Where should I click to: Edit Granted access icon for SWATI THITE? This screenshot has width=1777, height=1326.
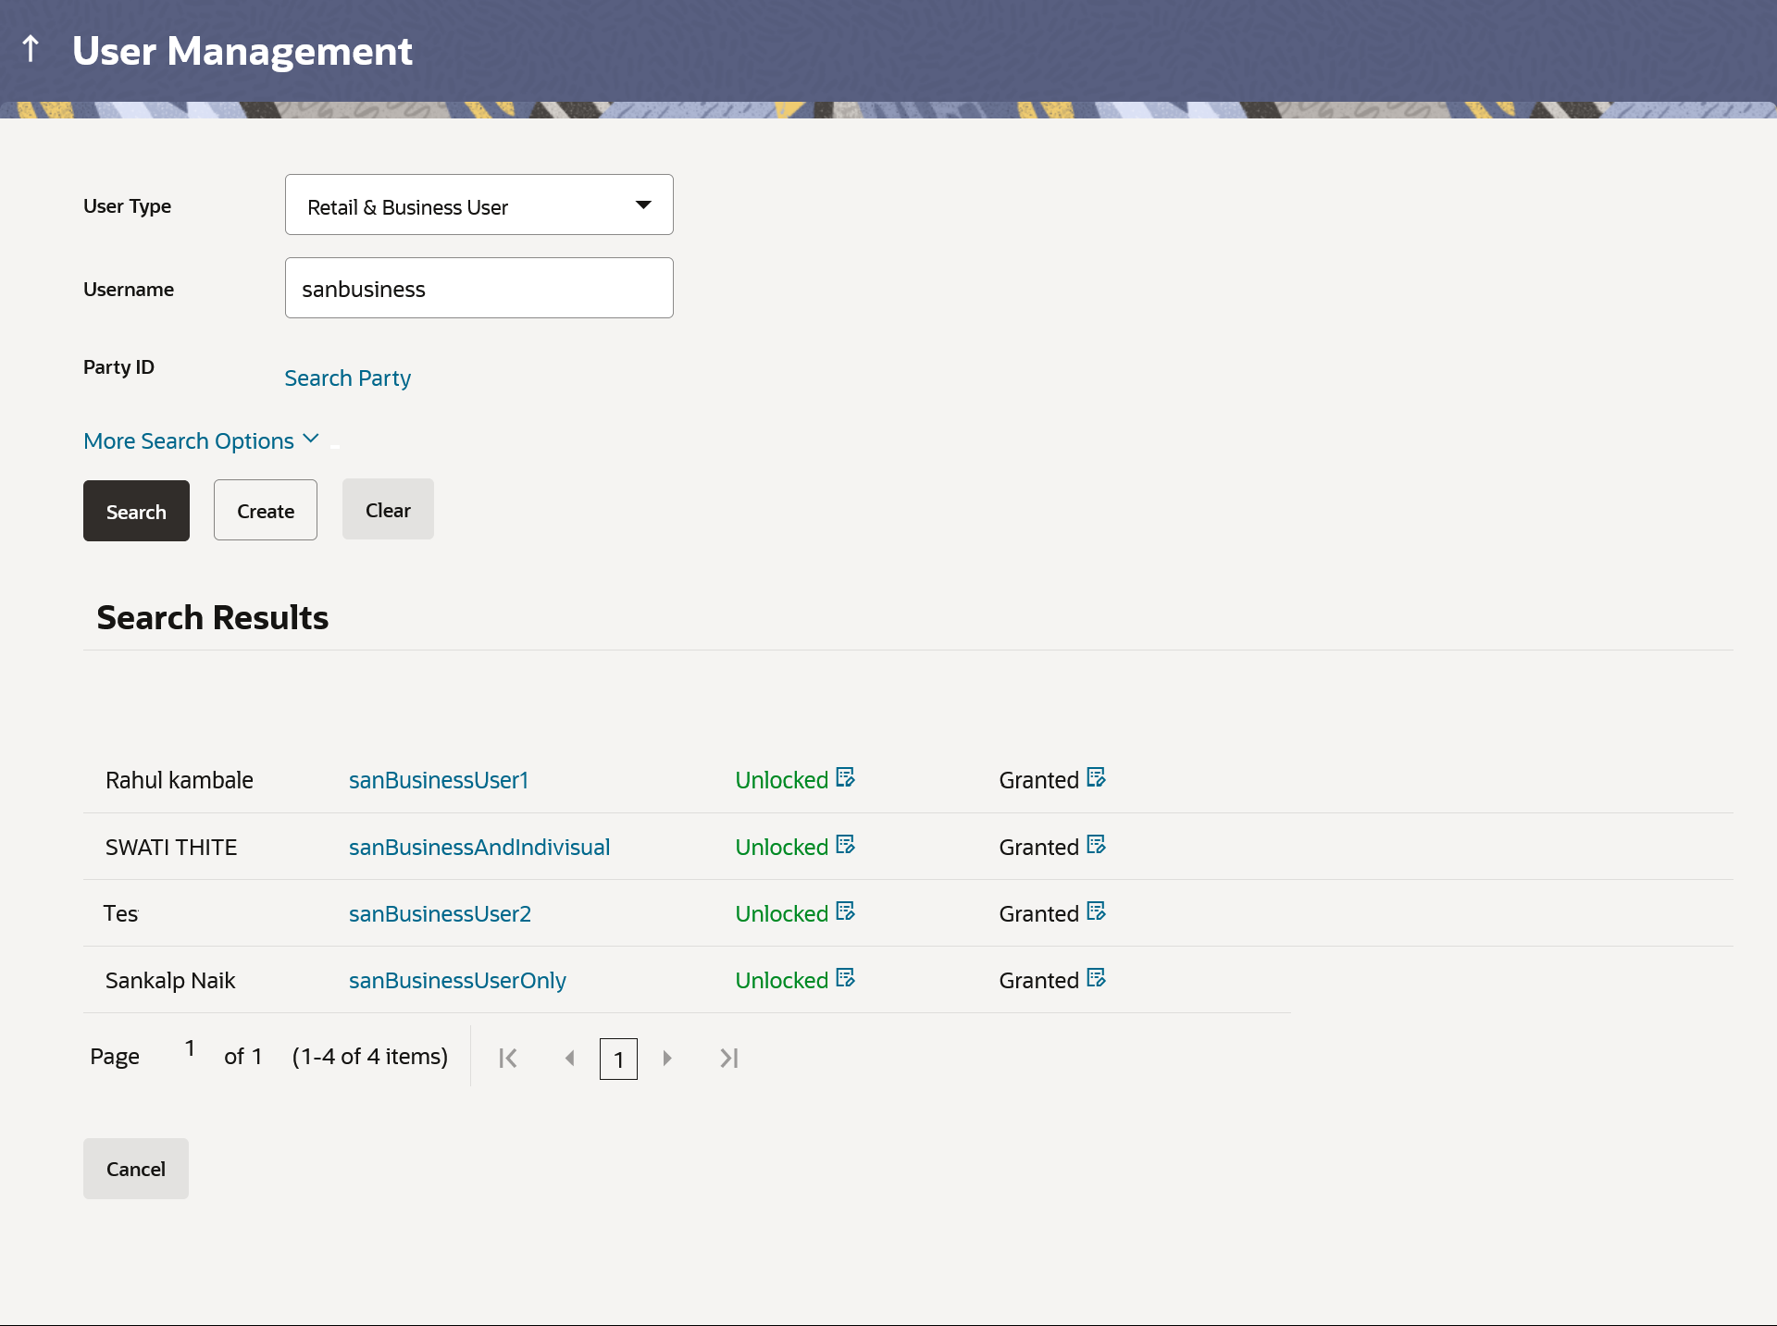point(1096,844)
